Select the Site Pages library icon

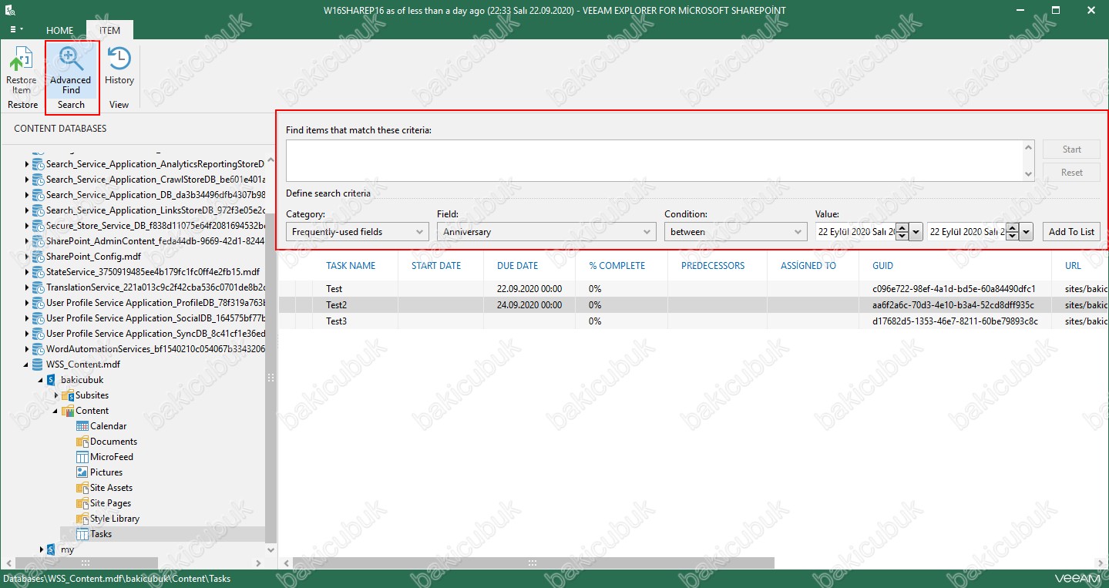tap(82, 503)
